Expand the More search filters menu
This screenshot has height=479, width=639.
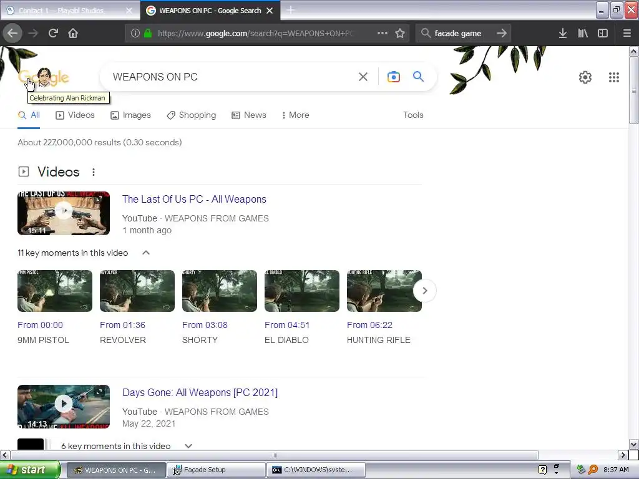pyautogui.click(x=295, y=115)
